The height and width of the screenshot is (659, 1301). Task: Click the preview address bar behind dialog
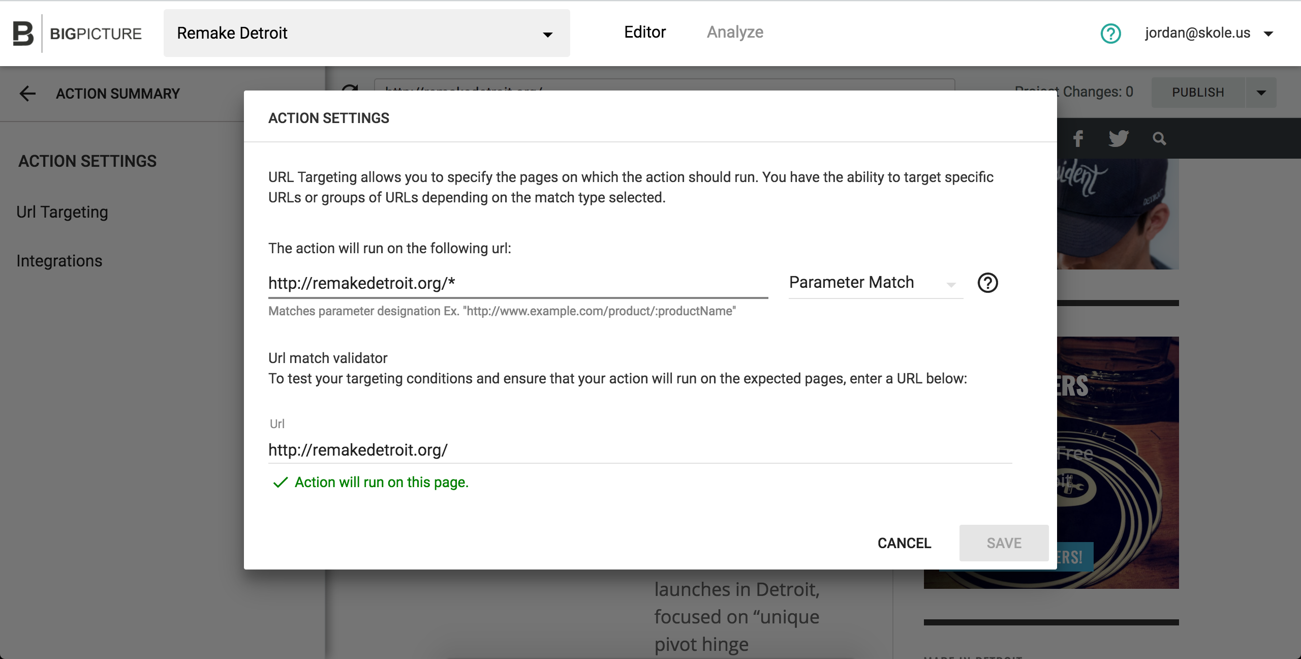pyautogui.click(x=665, y=85)
